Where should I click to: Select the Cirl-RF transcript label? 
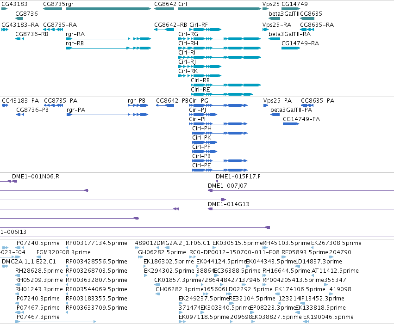coord(199,25)
